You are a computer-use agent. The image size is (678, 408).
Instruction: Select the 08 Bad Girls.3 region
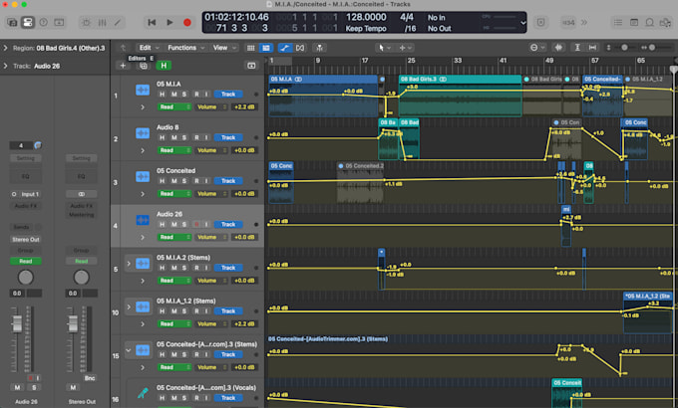click(460, 97)
